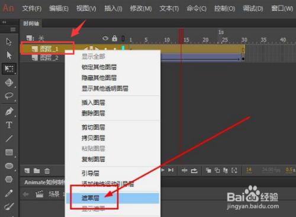
Task: Select the Pencil tool
Action: [x=9, y=193]
